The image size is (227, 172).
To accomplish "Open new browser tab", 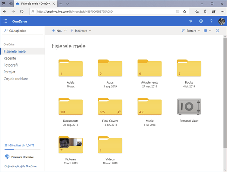I will point(61,4).
